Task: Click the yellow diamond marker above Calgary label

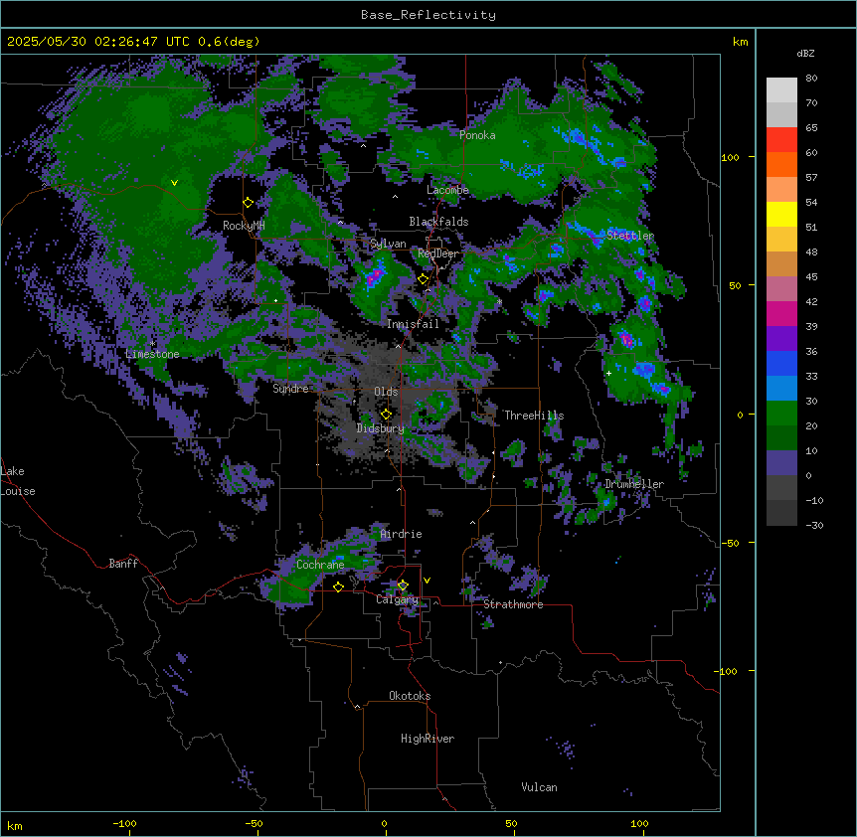Action: click(x=403, y=586)
